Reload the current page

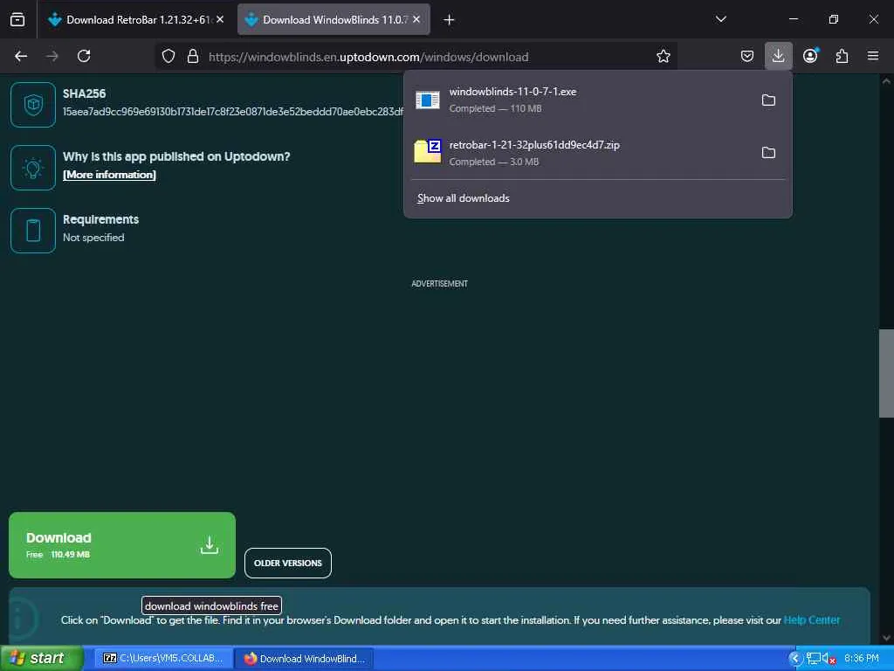[84, 56]
